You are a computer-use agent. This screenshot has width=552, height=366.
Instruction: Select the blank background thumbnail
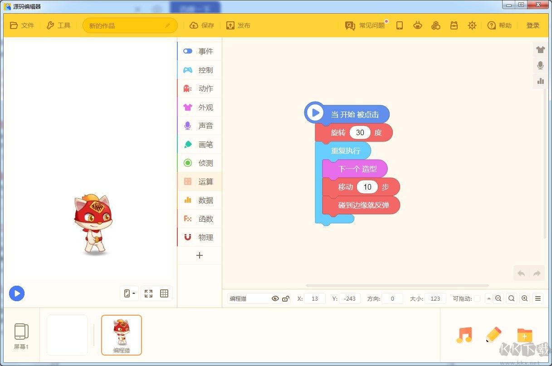pyautogui.click(x=67, y=335)
